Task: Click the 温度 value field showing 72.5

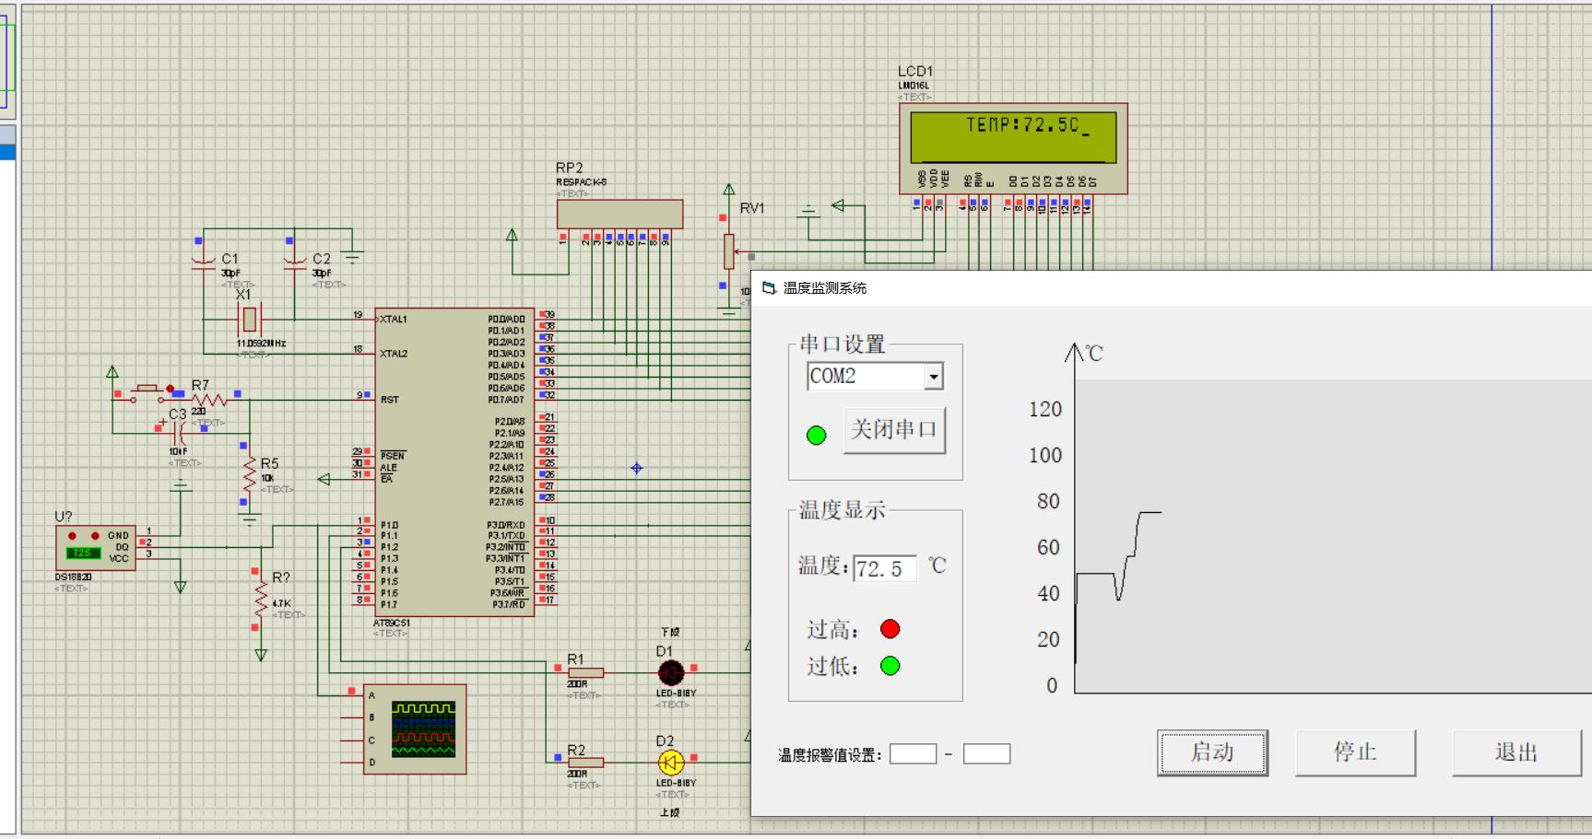Action: coord(884,568)
